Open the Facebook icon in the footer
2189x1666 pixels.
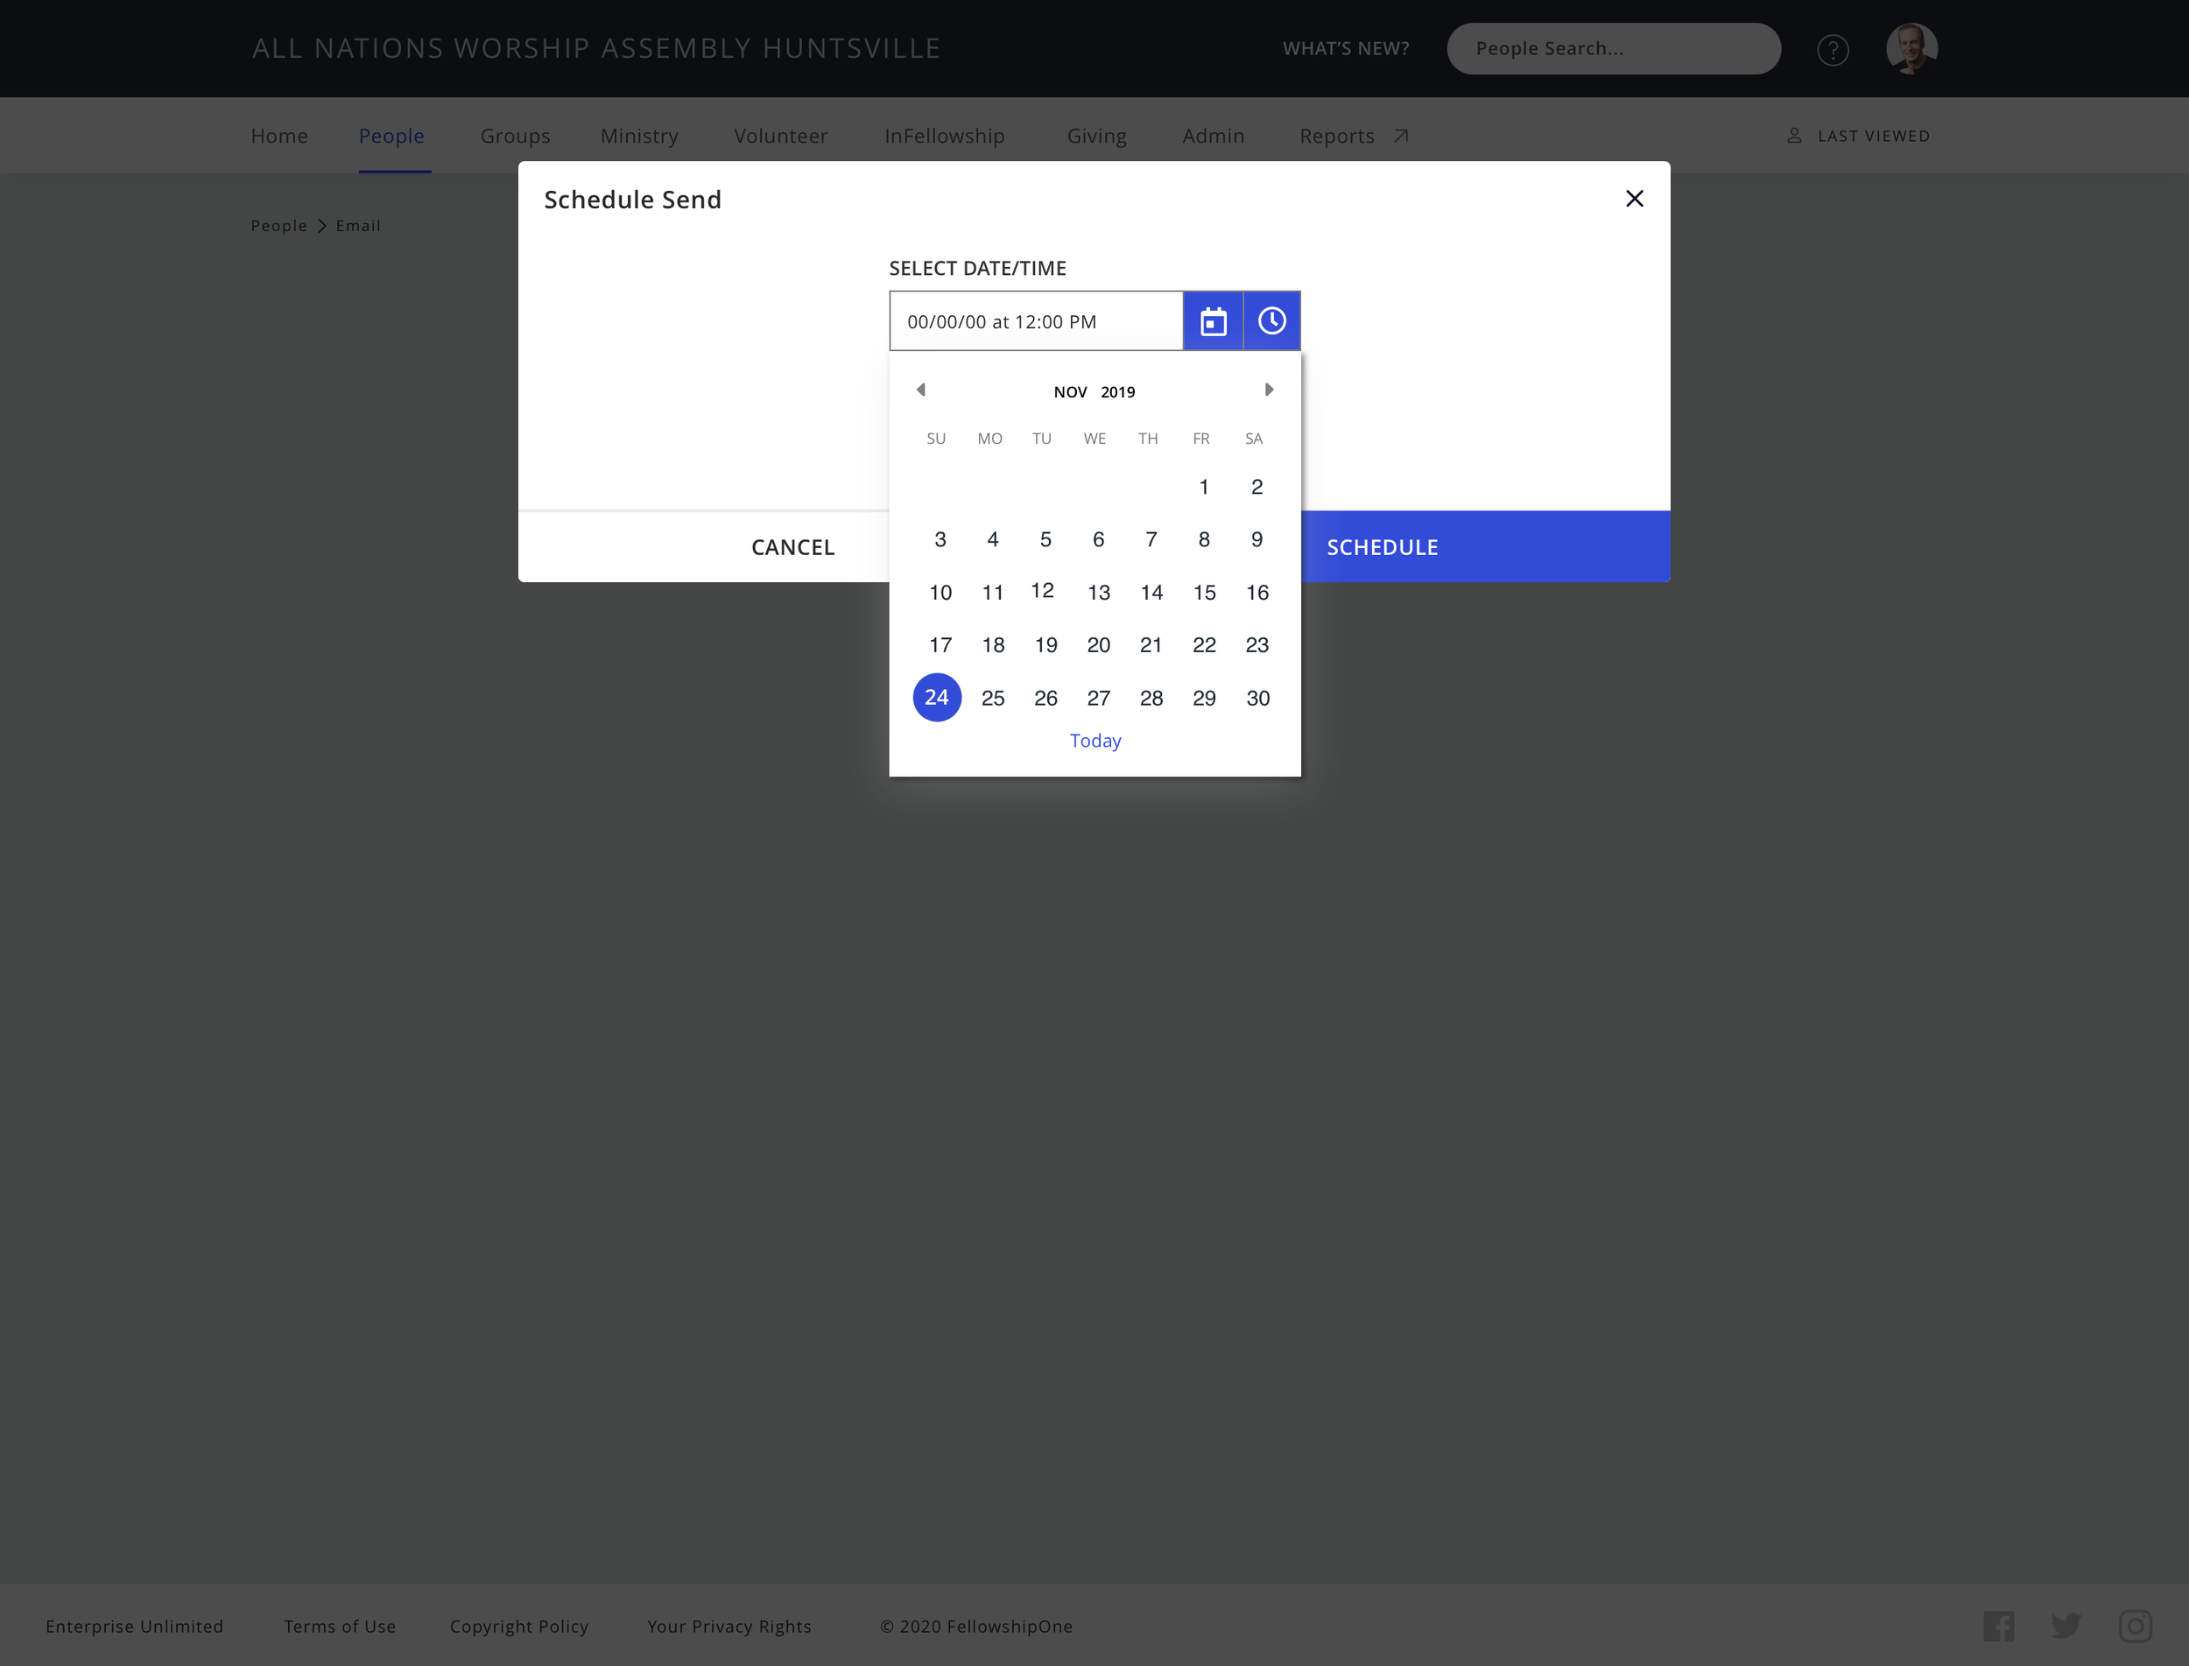coord(2000,1626)
